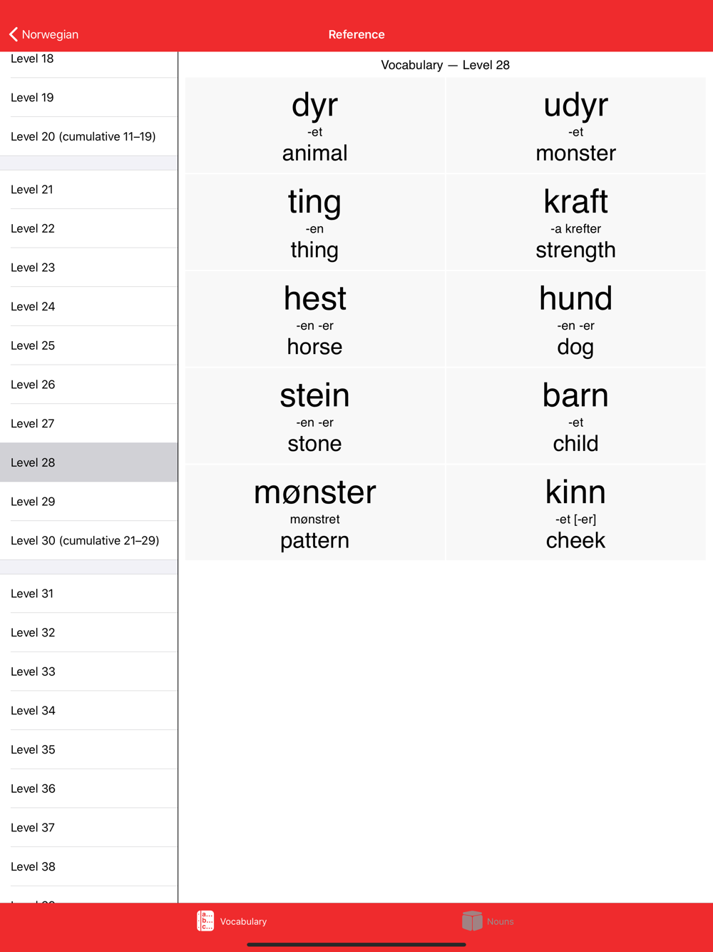Tap the dyr animal card

(315, 125)
